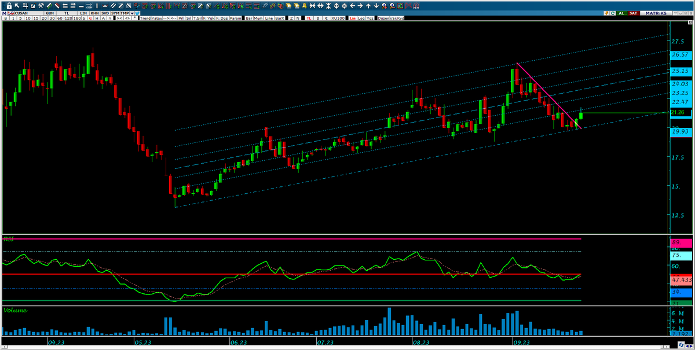695x350 pixels.
Task: Click the hammer tools icon
Action: pyautogui.click(x=41, y=6)
